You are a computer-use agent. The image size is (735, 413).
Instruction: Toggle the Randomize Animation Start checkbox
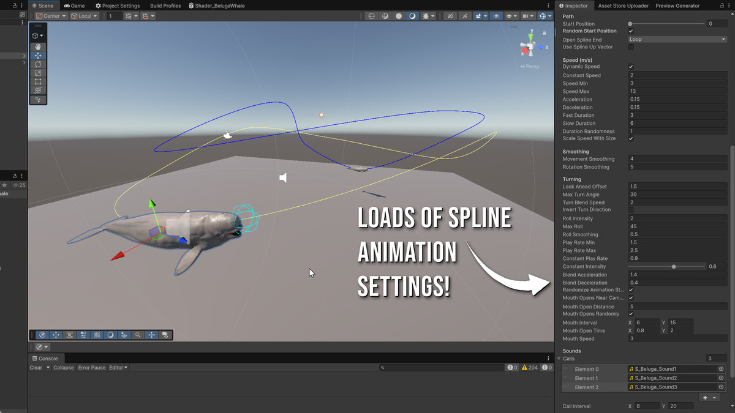coord(631,290)
